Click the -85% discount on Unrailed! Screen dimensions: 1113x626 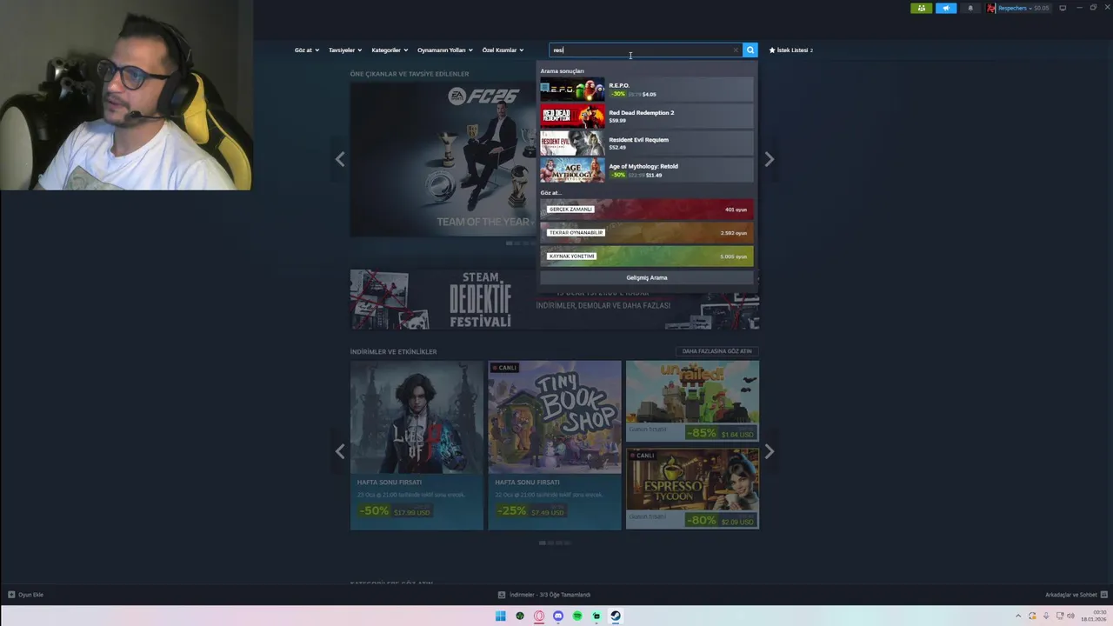(701, 433)
